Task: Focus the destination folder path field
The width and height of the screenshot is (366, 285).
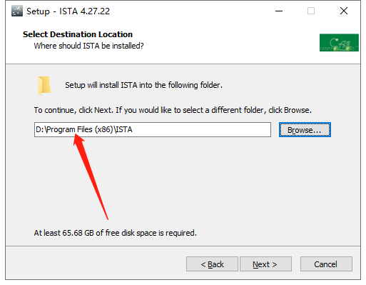Action: (153, 130)
